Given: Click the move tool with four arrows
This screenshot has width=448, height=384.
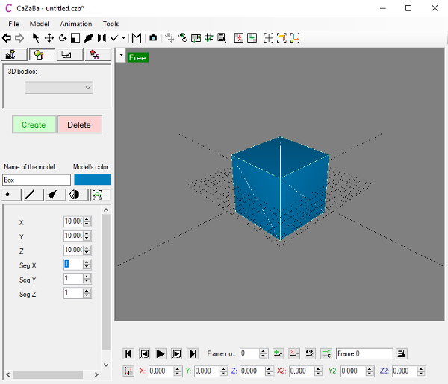Looking at the screenshot, I should tap(49, 37).
